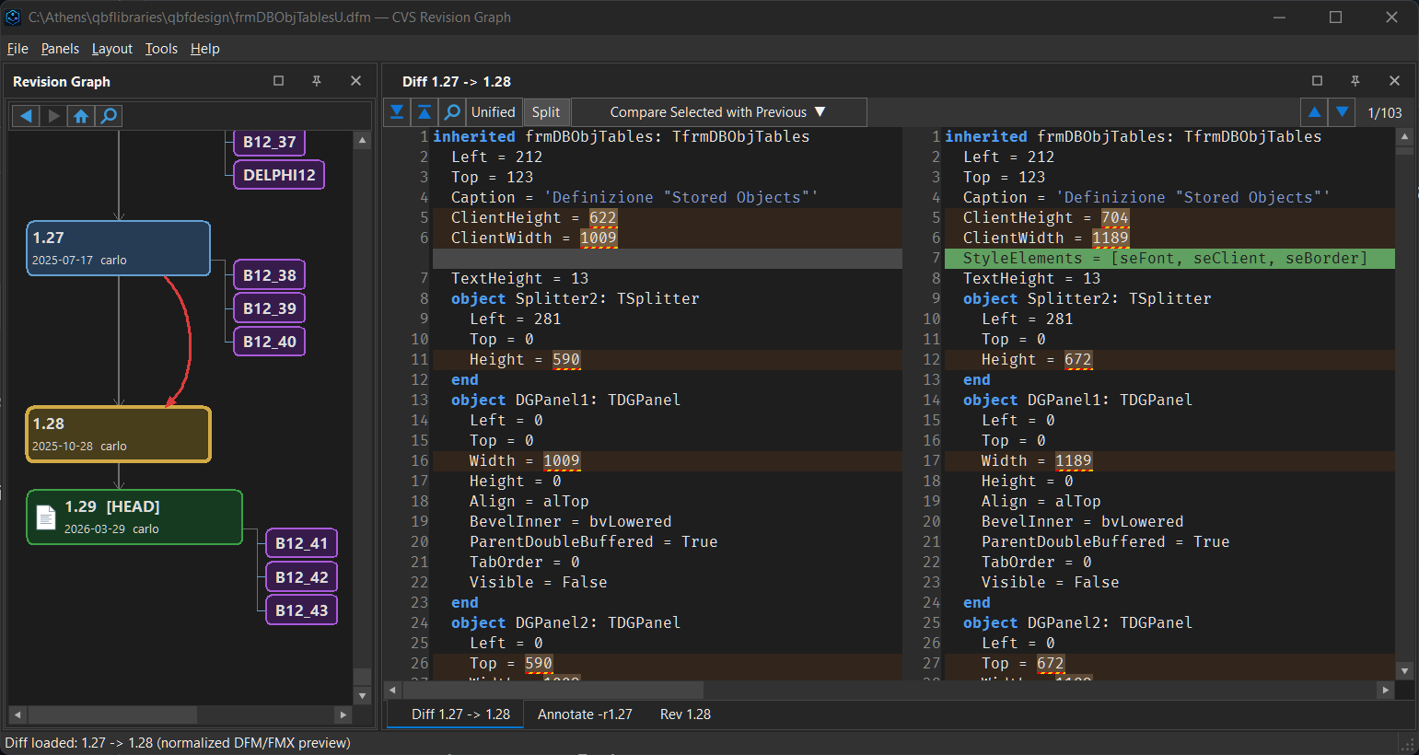The image size is (1419, 755).
Task: Click 'object DGPanel1: TDGPanel' in left pane
Action: (565, 401)
